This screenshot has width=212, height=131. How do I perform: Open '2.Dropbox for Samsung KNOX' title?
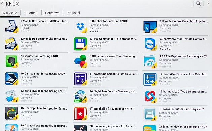click(x=108, y=21)
